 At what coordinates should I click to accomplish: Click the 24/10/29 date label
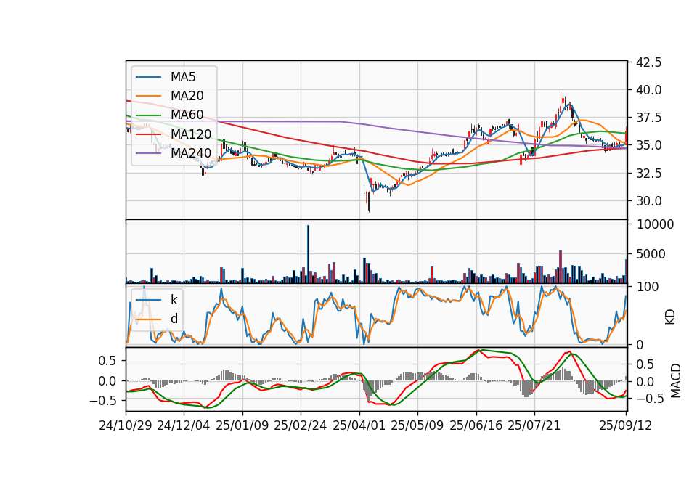pyautogui.click(x=126, y=425)
